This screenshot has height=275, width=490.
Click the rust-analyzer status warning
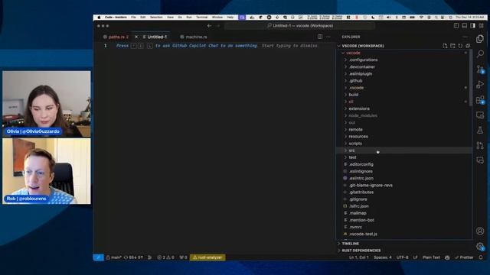coord(207,257)
